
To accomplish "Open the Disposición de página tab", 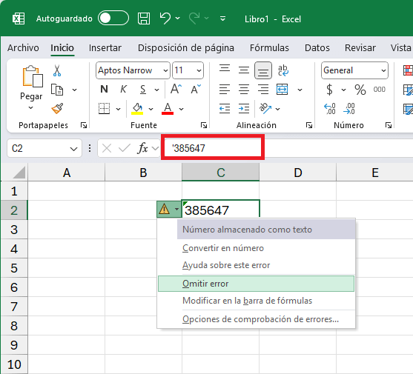I will click(x=186, y=48).
